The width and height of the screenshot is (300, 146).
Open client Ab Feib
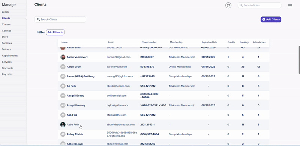[71, 86]
